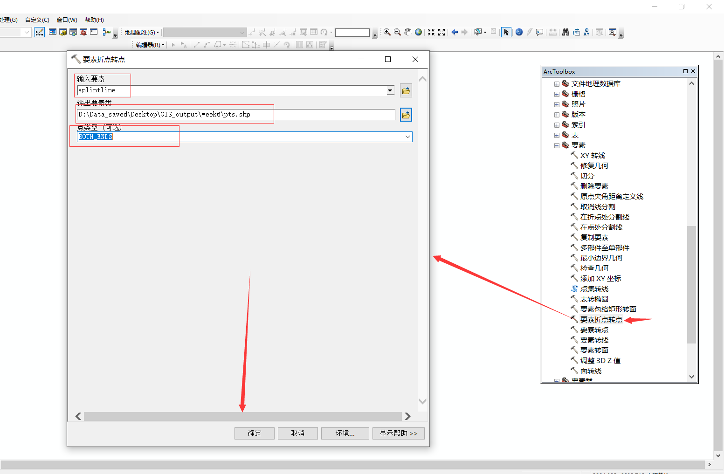Click the dialog horizontal scrollbar track
Image resolution: width=724 pixels, height=474 pixels.
(242, 416)
